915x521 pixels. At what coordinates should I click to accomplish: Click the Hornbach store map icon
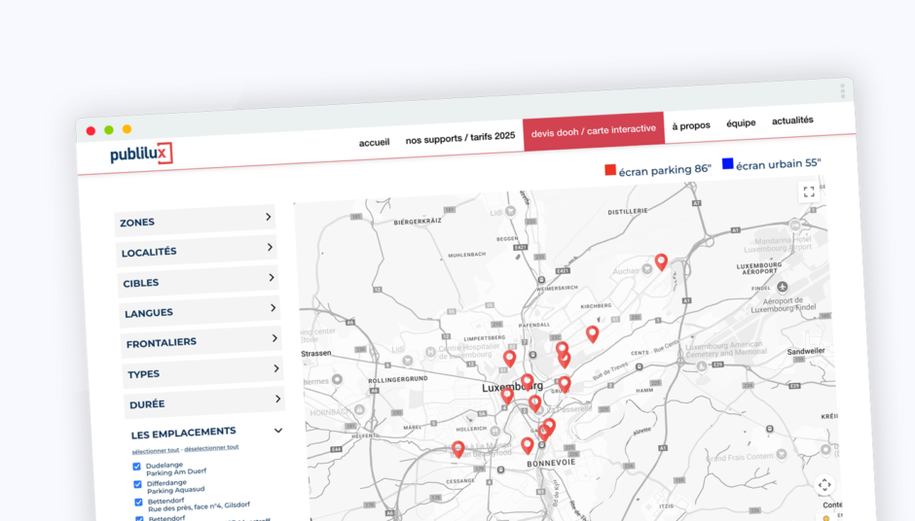coord(359,409)
